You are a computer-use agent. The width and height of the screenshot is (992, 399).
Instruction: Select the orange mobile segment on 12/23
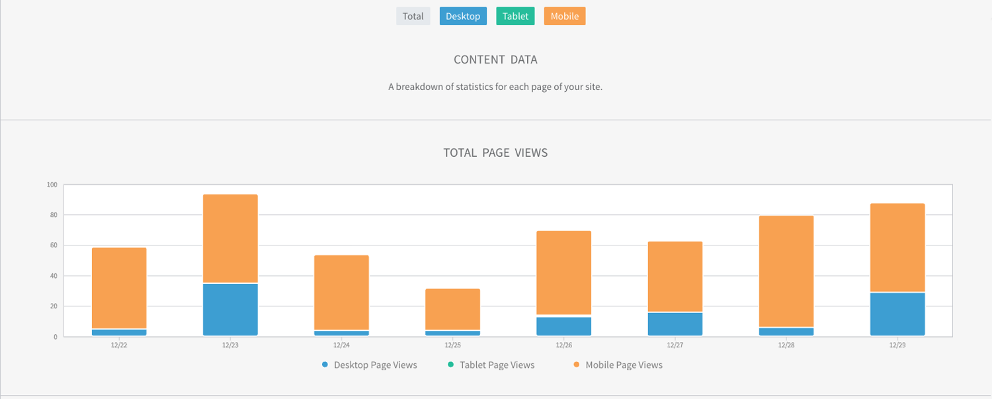pyautogui.click(x=230, y=238)
